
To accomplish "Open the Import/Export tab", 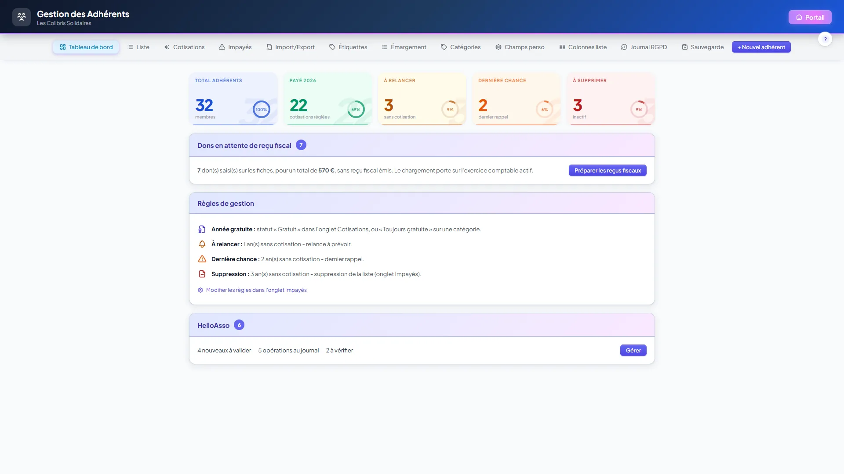I will [291, 47].
